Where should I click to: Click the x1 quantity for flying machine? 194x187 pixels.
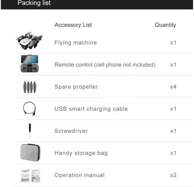coord(173,43)
